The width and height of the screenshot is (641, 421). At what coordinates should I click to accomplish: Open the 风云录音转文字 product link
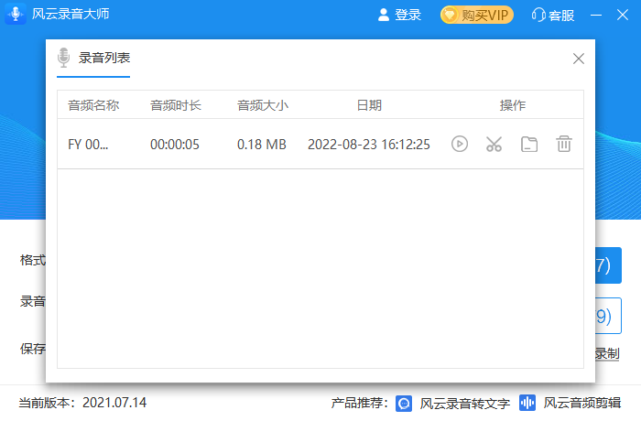click(454, 403)
